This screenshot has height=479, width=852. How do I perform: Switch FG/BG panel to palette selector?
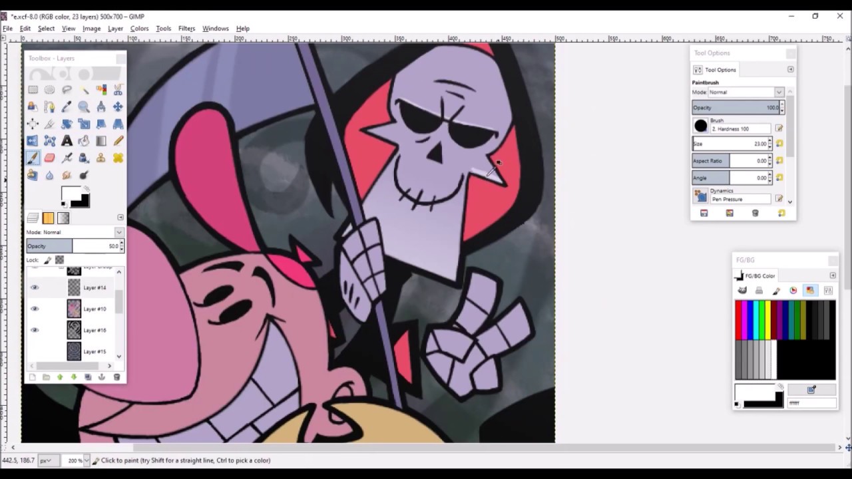pyautogui.click(x=810, y=290)
